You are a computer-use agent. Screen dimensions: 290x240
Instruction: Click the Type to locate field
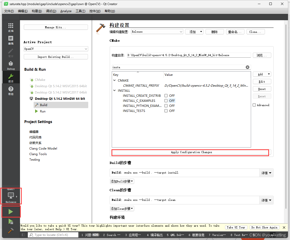(53, 235)
